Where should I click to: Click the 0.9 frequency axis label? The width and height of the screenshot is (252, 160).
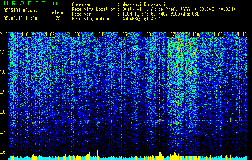(3, 92)
